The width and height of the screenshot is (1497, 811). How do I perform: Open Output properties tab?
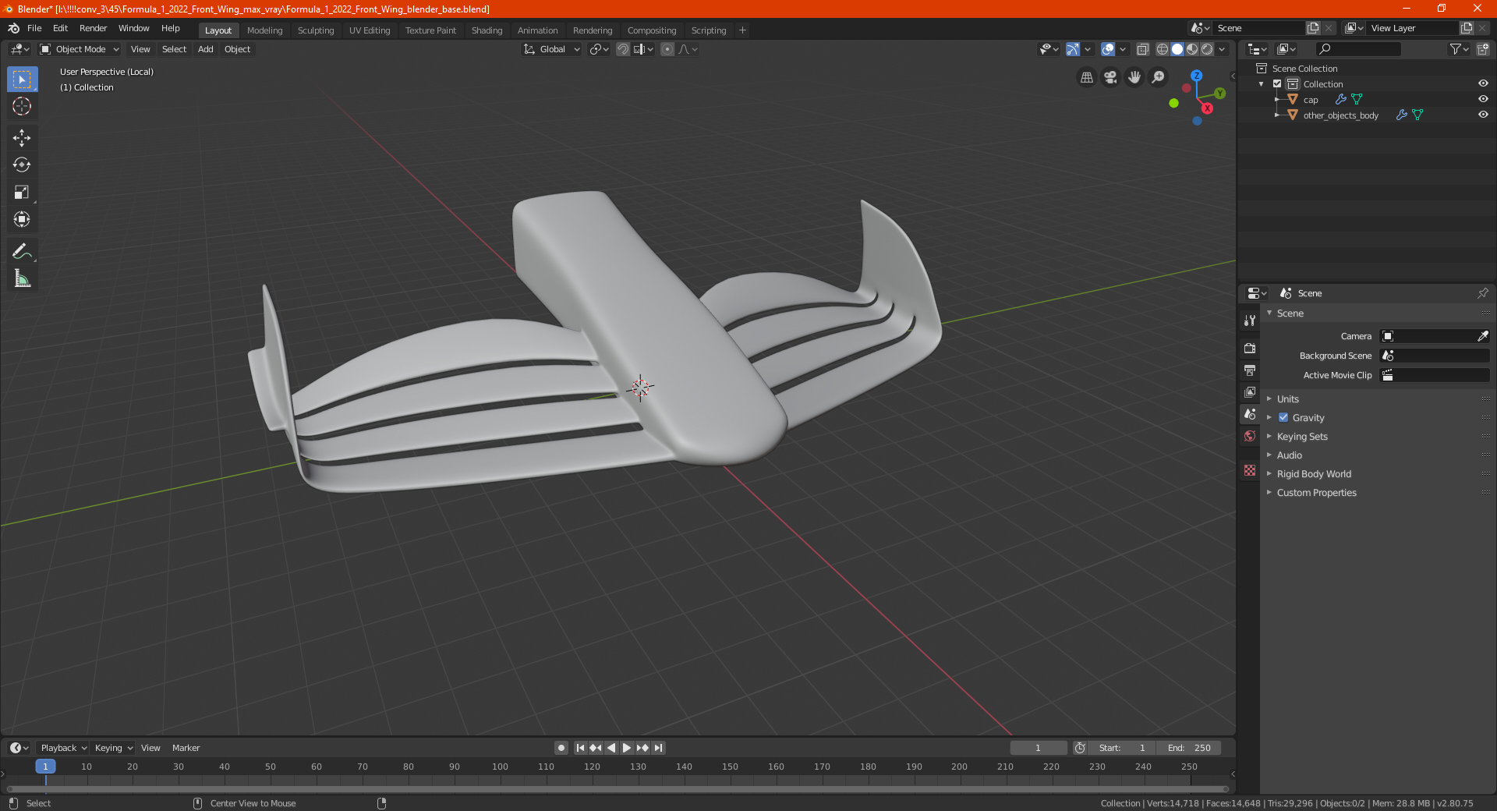(x=1250, y=370)
